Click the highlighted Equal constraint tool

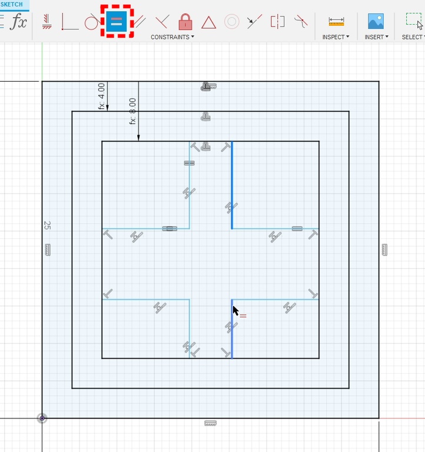pyautogui.click(x=117, y=22)
